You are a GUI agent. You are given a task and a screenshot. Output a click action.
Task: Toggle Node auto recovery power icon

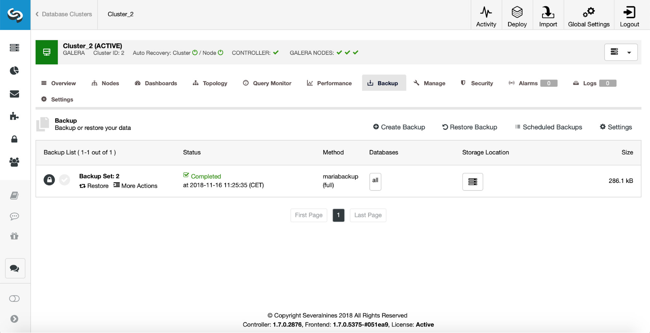(x=220, y=53)
